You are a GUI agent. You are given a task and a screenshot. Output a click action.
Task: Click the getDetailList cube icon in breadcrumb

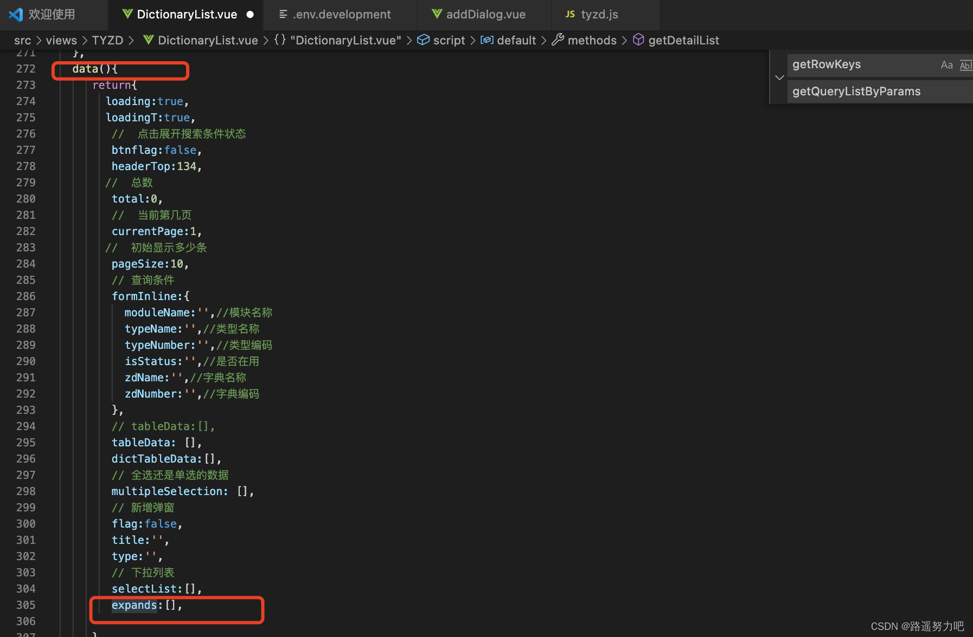coord(638,40)
